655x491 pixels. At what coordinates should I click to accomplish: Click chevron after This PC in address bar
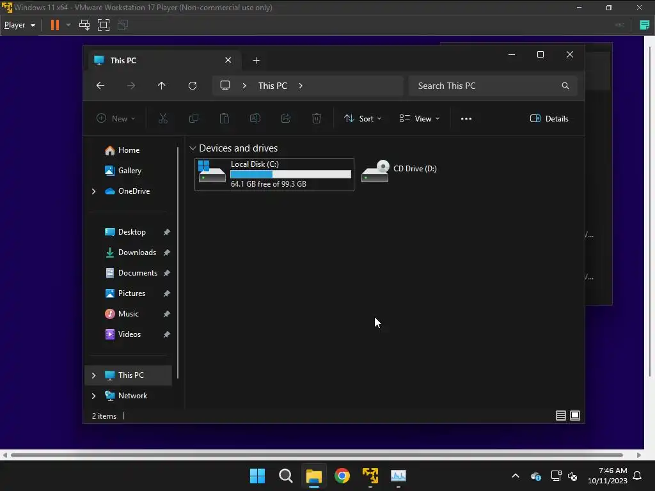[301, 86]
